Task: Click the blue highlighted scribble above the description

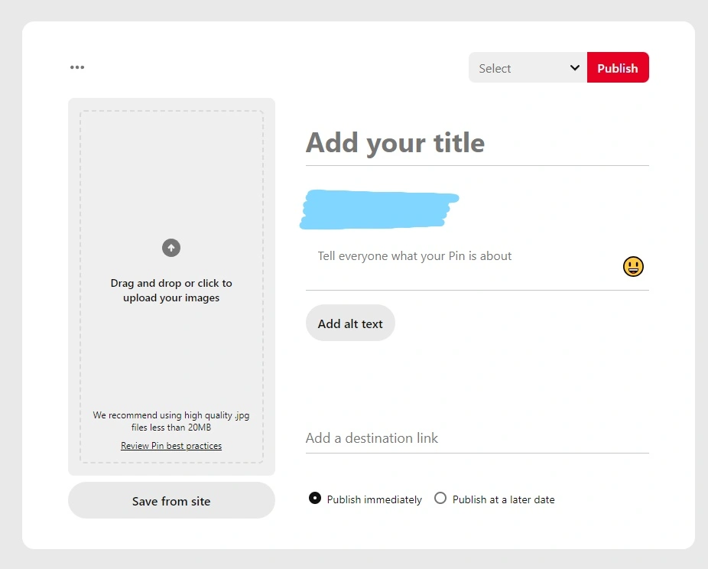Action: (378, 209)
